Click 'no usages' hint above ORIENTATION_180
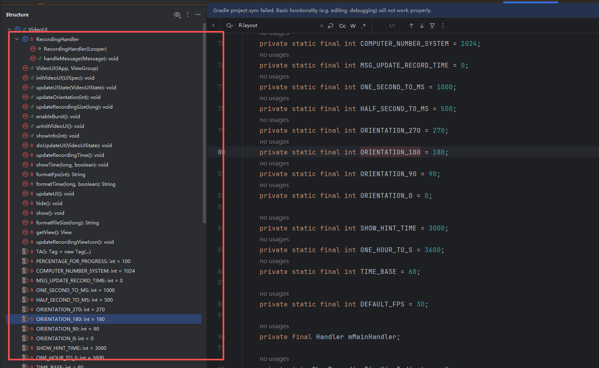The height and width of the screenshot is (368, 599). (274, 142)
